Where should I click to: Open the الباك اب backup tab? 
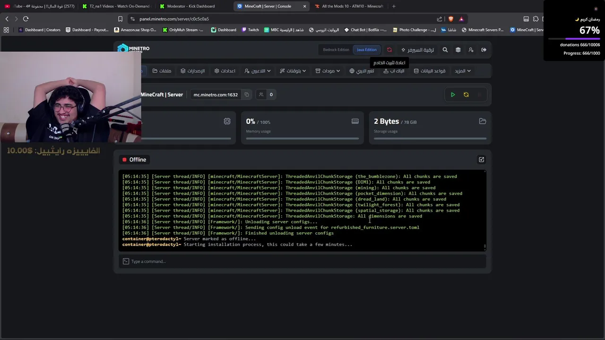(394, 71)
